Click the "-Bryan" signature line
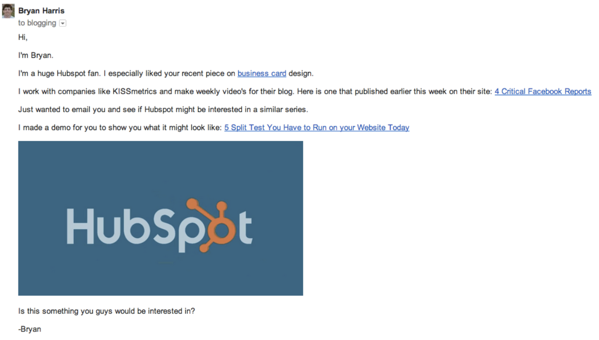Screen dimensions: 599x340 [x=29, y=329]
